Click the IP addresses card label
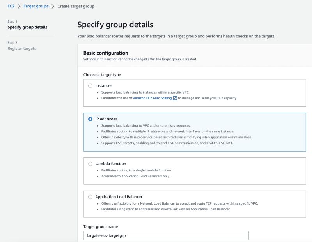 [106, 119]
